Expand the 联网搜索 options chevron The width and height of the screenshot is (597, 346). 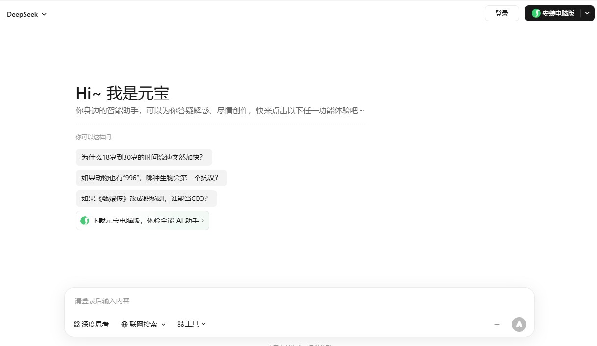[164, 324]
